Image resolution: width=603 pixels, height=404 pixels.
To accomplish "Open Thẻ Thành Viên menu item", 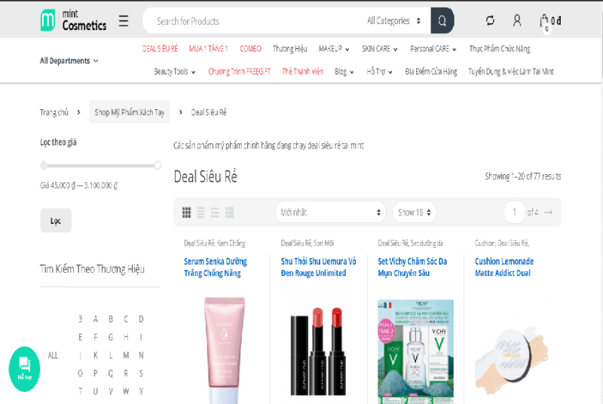I will 303,72.
